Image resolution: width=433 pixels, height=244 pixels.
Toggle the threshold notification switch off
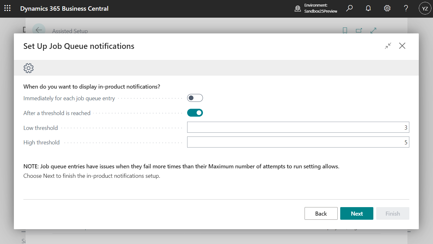pos(195,113)
